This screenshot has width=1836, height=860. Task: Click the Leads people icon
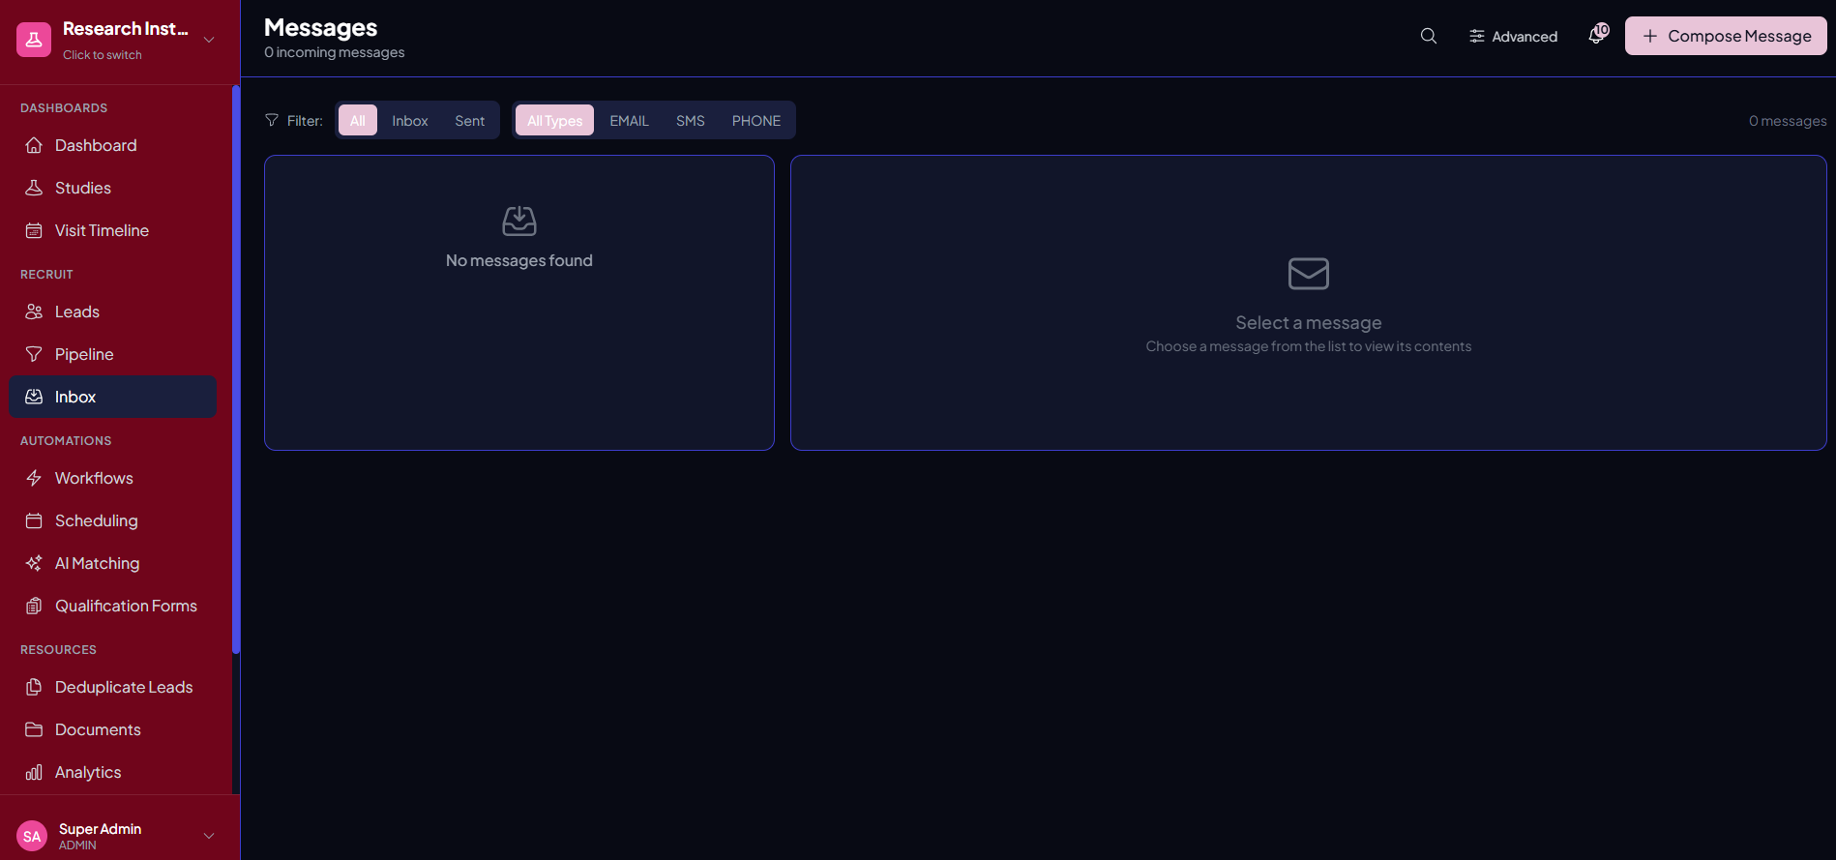[x=34, y=311]
